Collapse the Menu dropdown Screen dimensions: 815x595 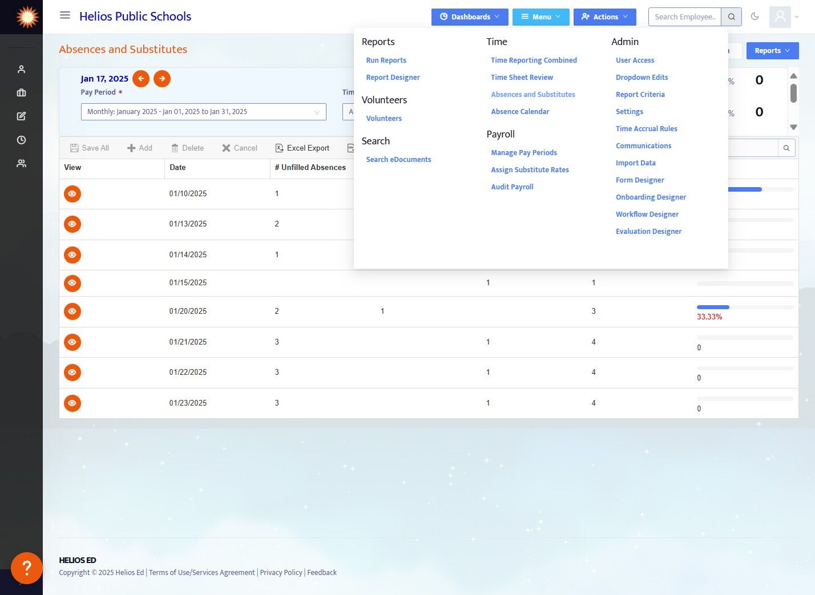point(541,17)
